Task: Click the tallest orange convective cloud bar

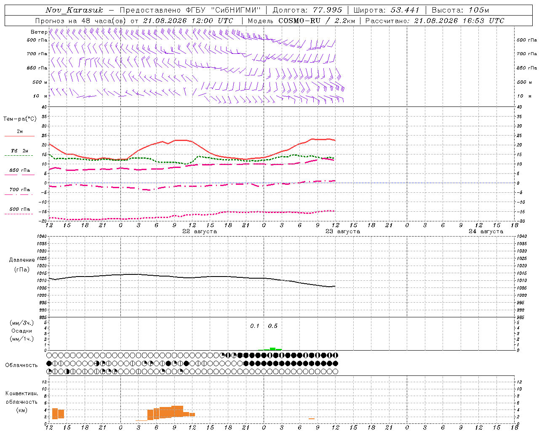Action: 177,411
